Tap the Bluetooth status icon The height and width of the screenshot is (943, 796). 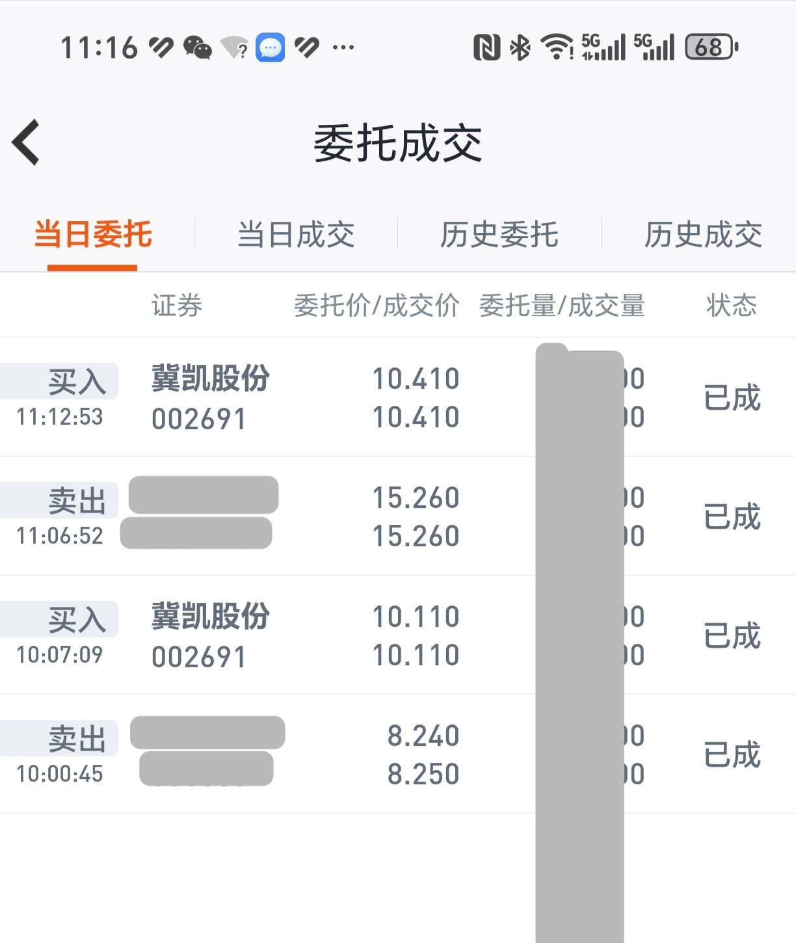tap(520, 47)
